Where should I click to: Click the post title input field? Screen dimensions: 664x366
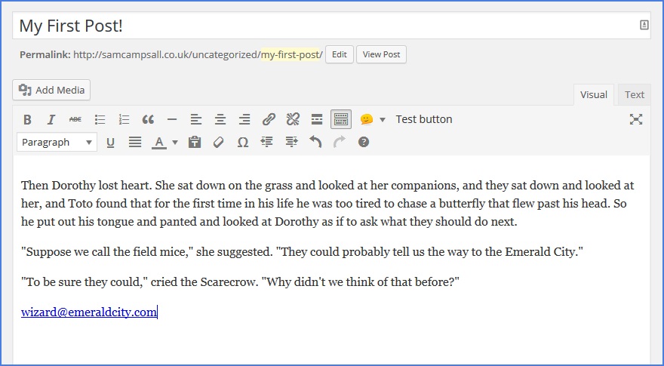(324, 26)
